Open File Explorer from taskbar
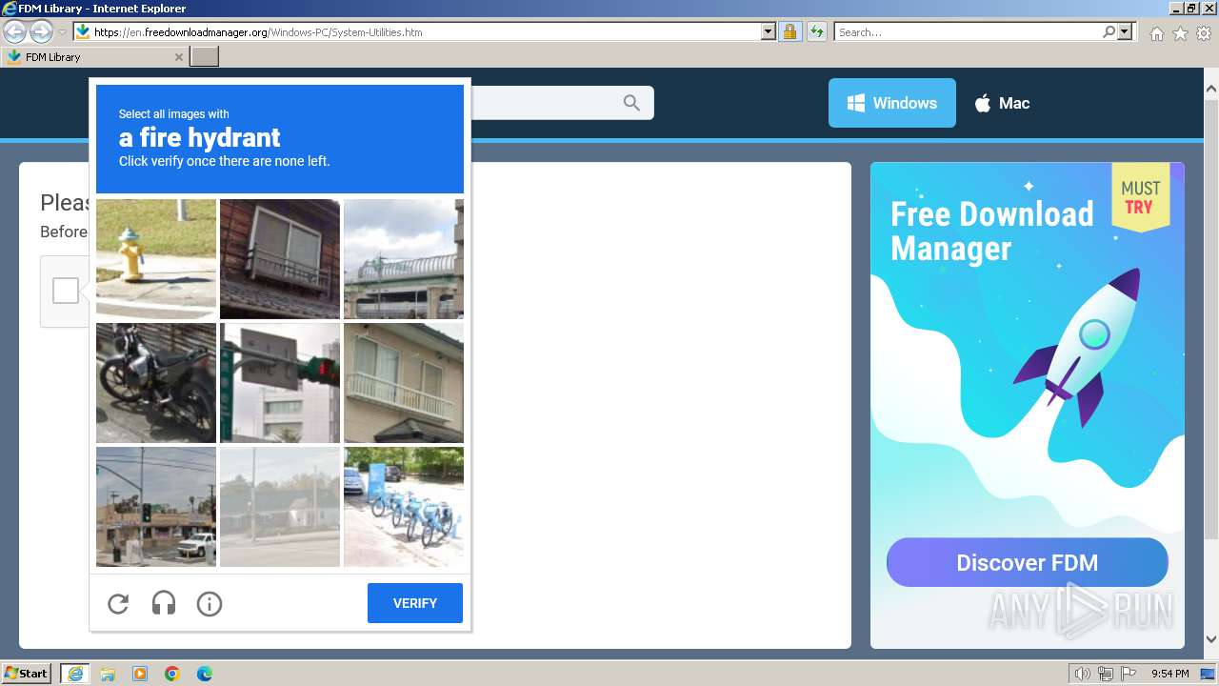1219x686 pixels. [107, 674]
